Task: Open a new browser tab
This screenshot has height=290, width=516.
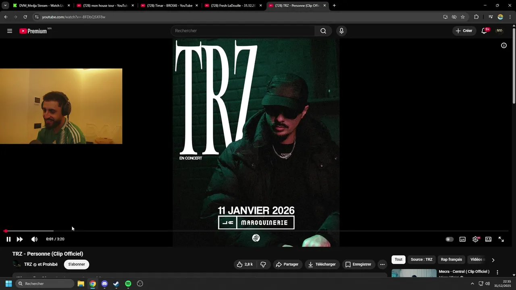Action: (x=334, y=6)
